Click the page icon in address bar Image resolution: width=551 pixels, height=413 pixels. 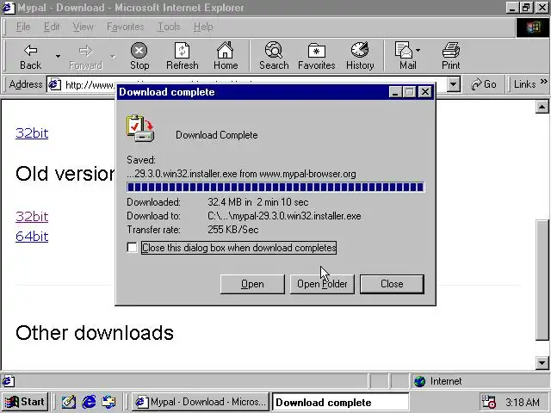54,84
